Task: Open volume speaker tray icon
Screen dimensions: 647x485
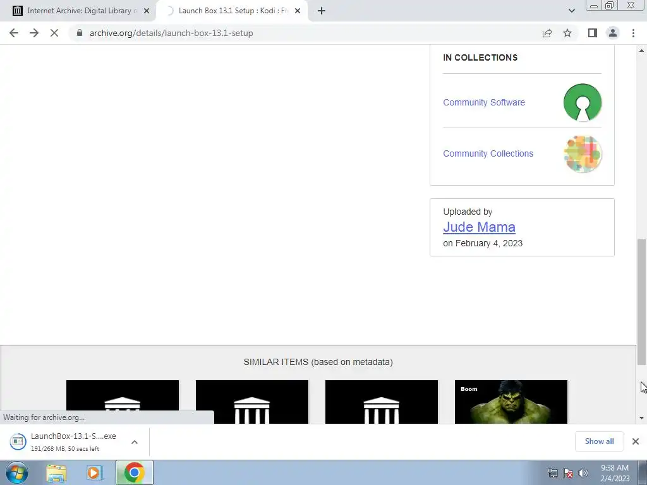Action: [583, 473]
